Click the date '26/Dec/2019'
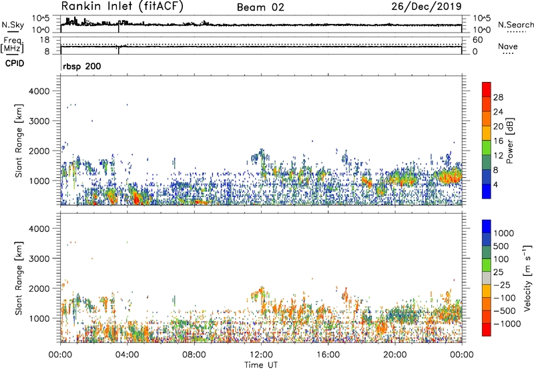Viewport: 534px width, 369px height. (427, 6)
